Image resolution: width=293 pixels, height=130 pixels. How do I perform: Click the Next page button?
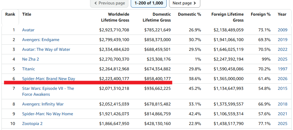point(185,3)
